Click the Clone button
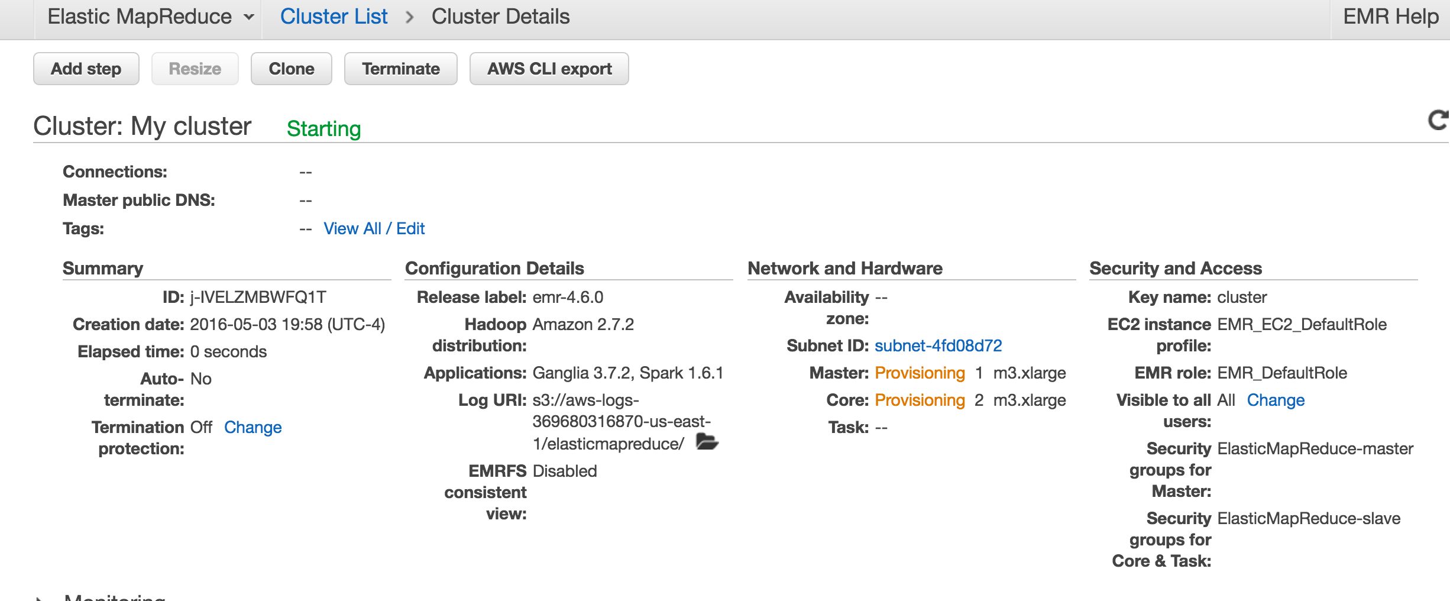This screenshot has height=601, width=1450. pyautogui.click(x=291, y=69)
